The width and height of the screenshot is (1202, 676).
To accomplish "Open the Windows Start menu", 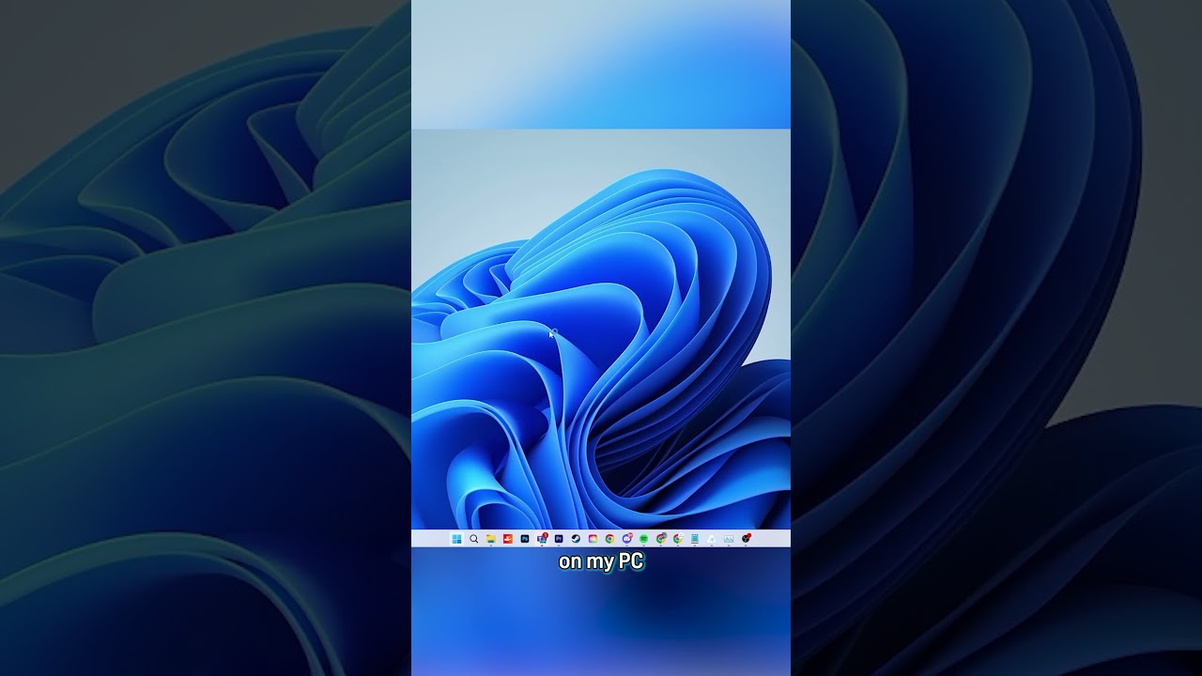I will 456,539.
